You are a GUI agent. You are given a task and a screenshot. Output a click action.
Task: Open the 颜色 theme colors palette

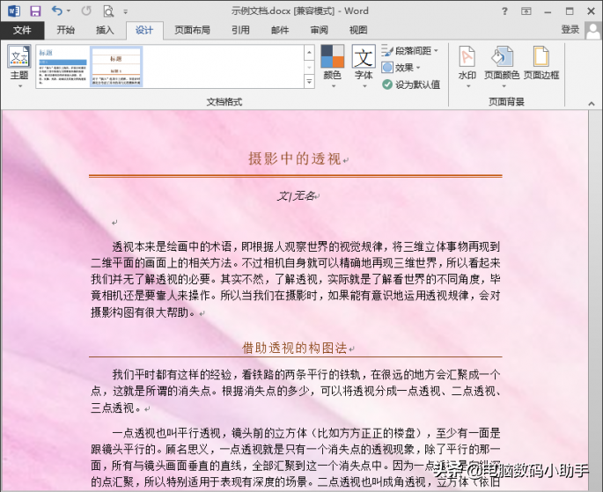[x=332, y=66]
